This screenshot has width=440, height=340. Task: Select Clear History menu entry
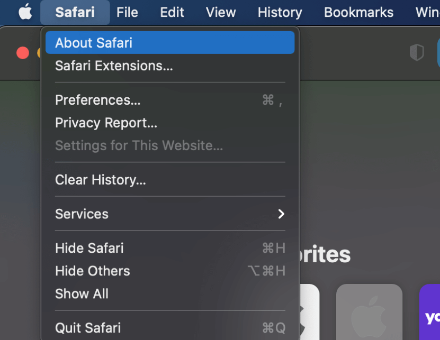[101, 180]
